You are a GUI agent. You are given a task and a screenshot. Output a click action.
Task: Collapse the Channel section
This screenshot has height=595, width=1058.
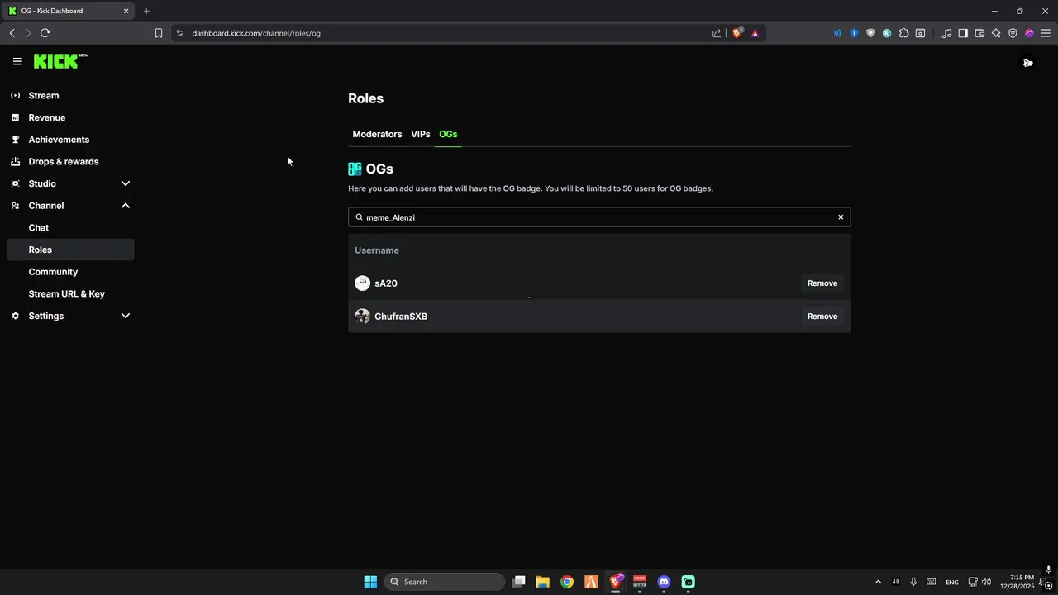pyautogui.click(x=126, y=206)
